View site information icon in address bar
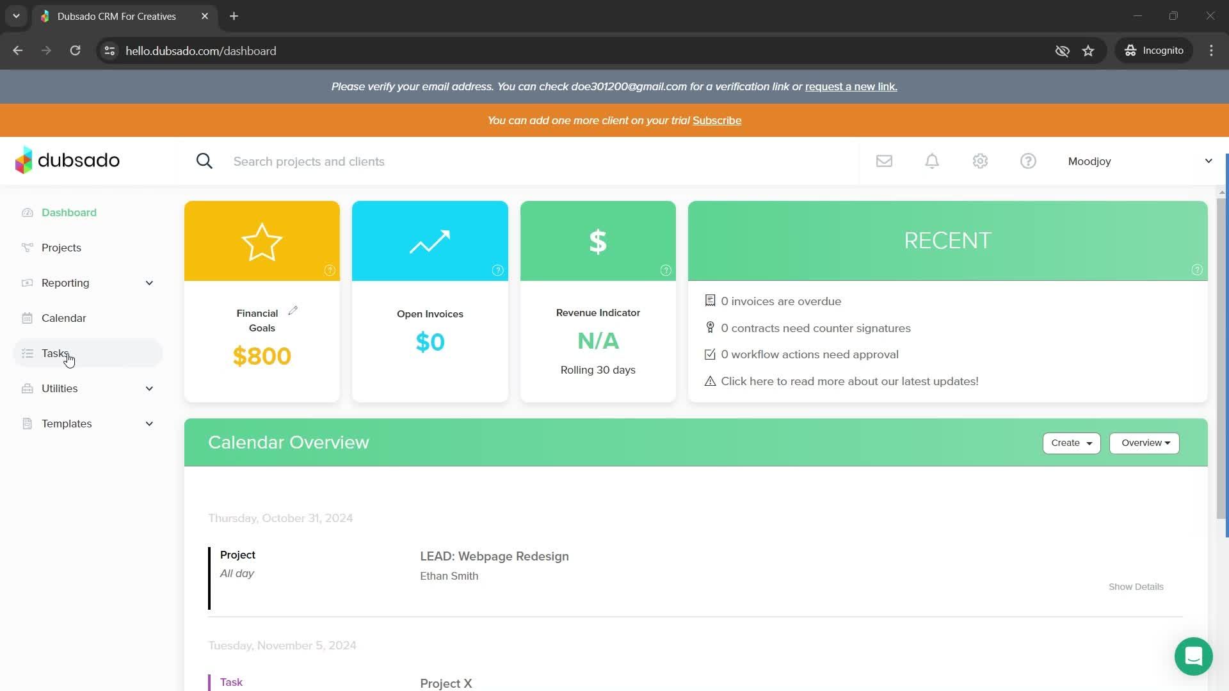1229x691 pixels. tap(109, 51)
